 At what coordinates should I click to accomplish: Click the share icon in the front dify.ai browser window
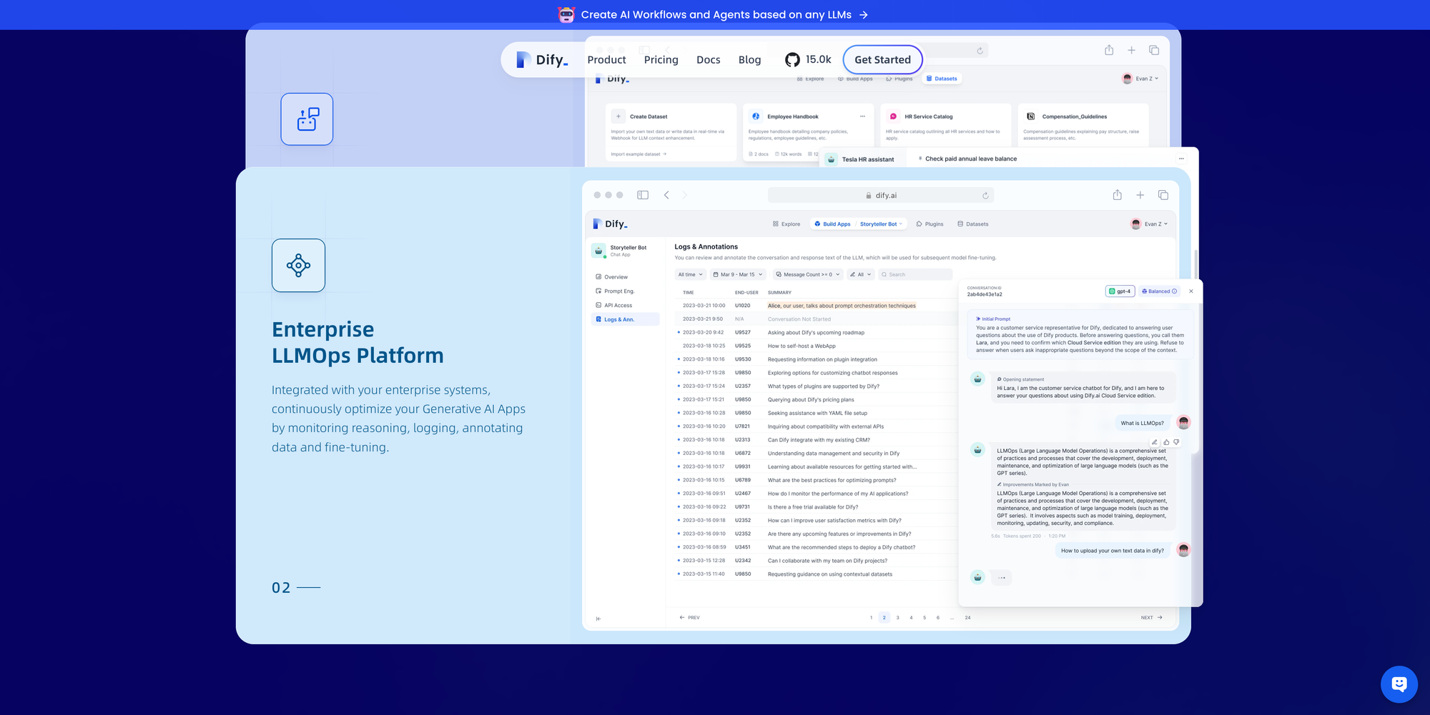(x=1117, y=195)
